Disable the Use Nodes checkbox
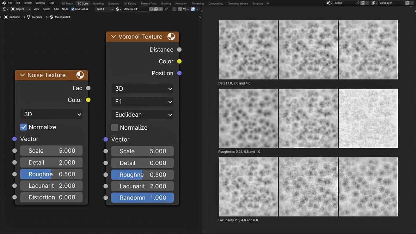This screenshot has width=416, height=234. pos(73,9)
